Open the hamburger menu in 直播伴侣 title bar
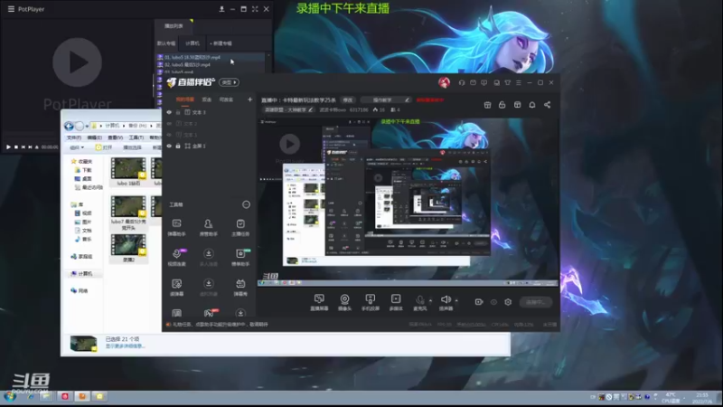Viewport: 723px width, 407px height. (x=519, y=82)
